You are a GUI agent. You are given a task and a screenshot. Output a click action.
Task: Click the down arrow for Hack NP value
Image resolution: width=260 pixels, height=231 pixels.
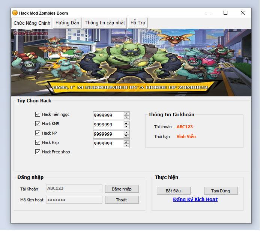tap(126, 136)
